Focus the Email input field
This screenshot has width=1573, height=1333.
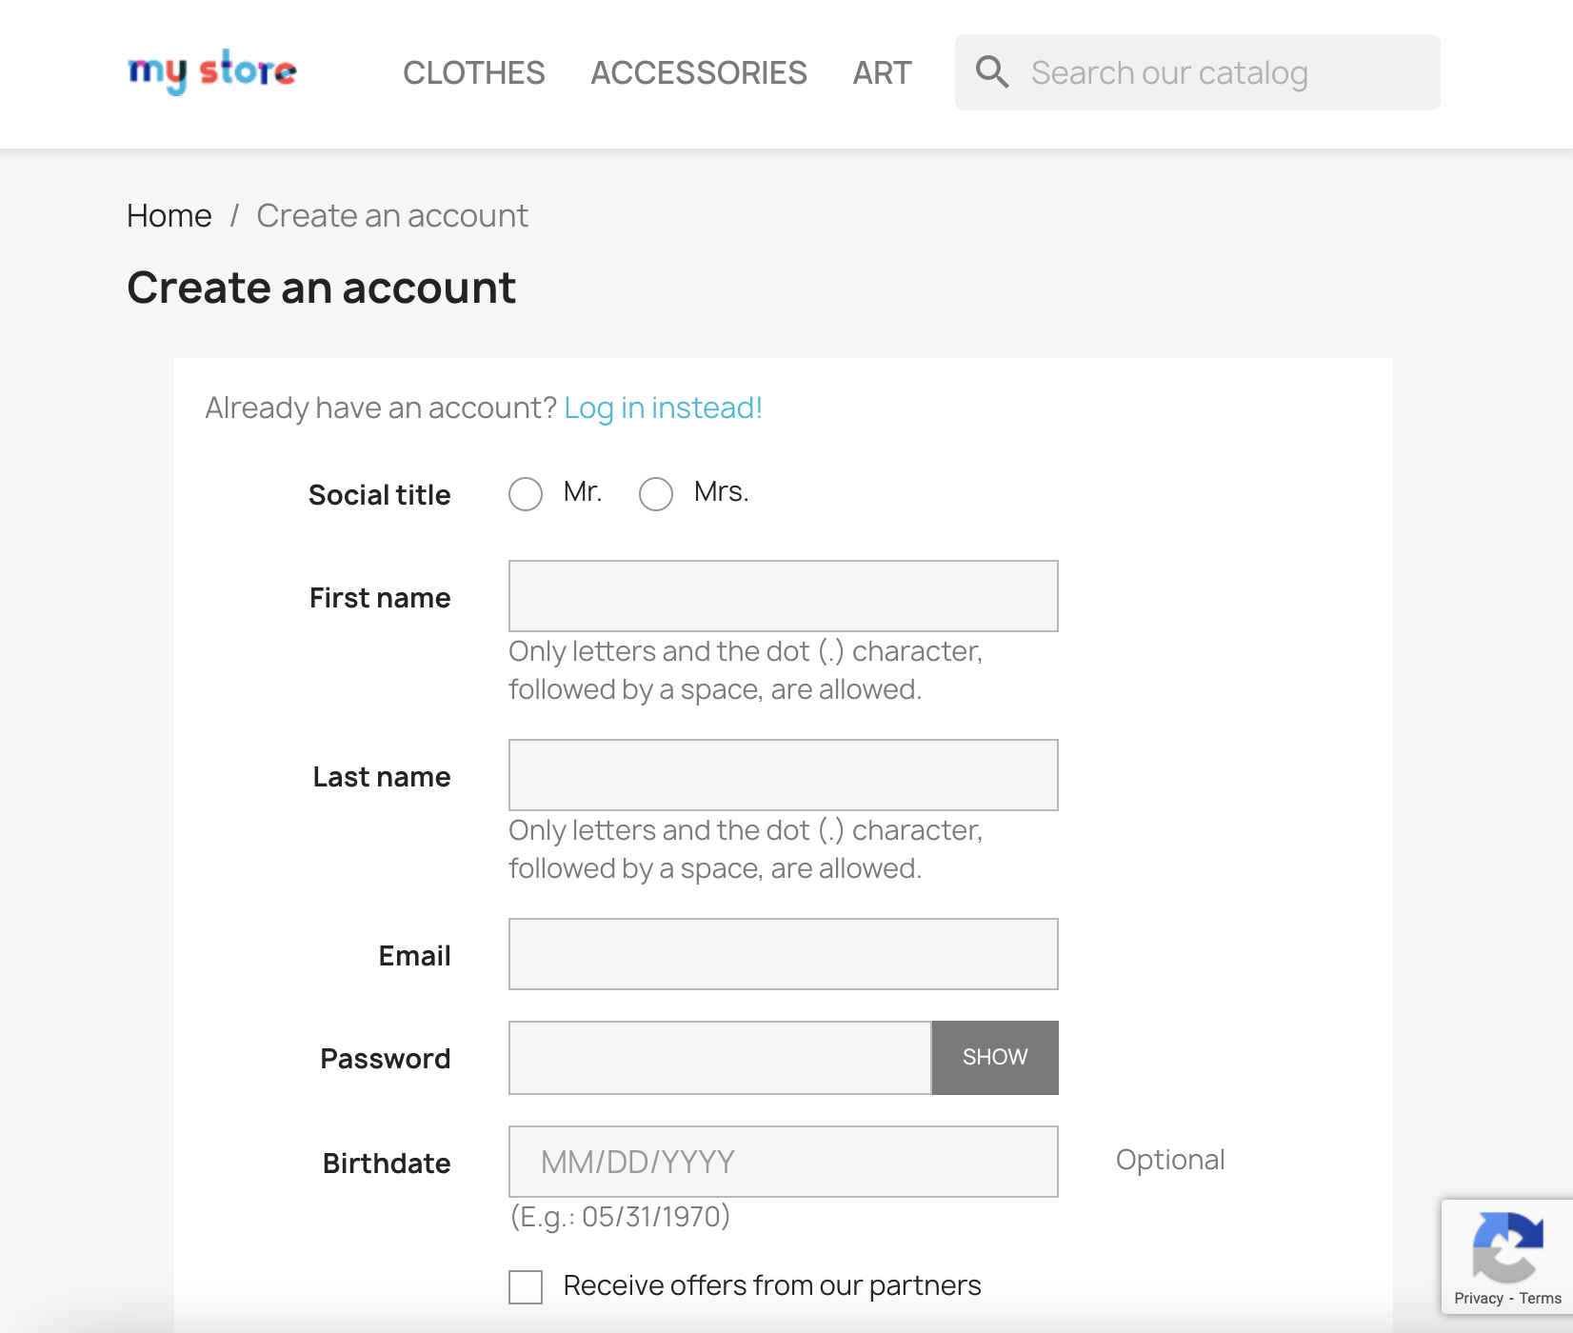coord(782,953)
